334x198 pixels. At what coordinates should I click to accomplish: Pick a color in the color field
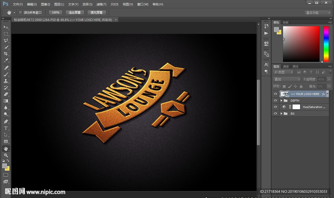coord(301,44)
